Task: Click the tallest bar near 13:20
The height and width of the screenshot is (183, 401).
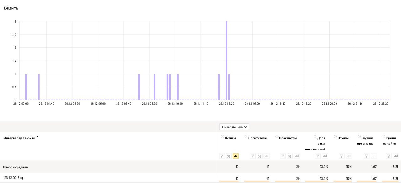Action: coord(227,60)
